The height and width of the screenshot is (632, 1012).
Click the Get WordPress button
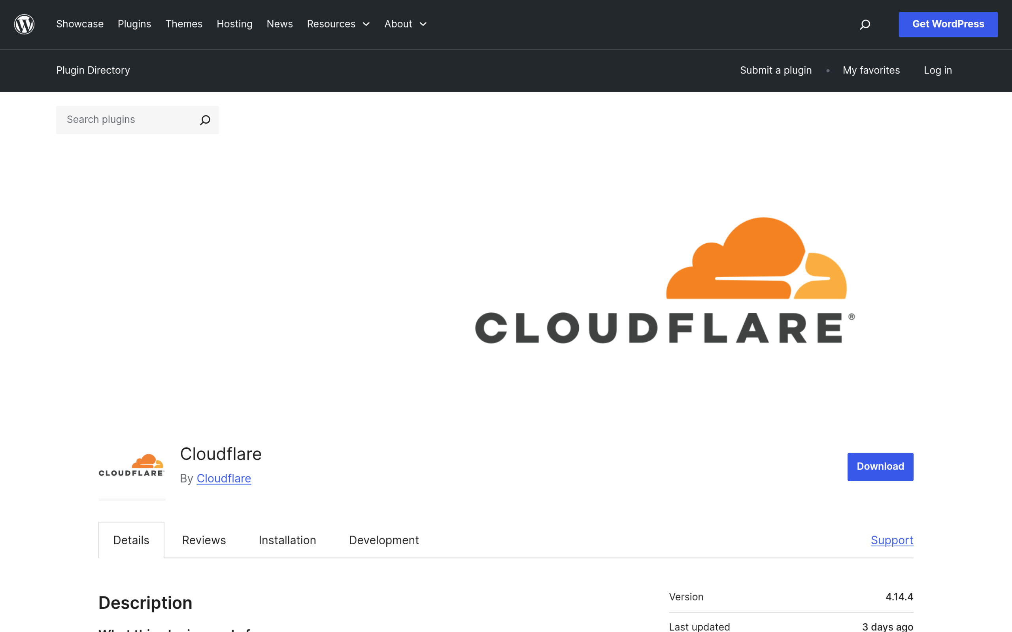(948, 24)
